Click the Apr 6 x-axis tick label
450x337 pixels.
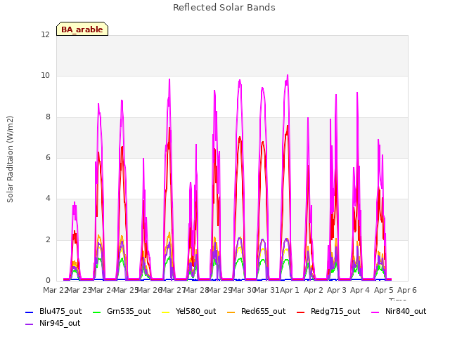point(407,290)
